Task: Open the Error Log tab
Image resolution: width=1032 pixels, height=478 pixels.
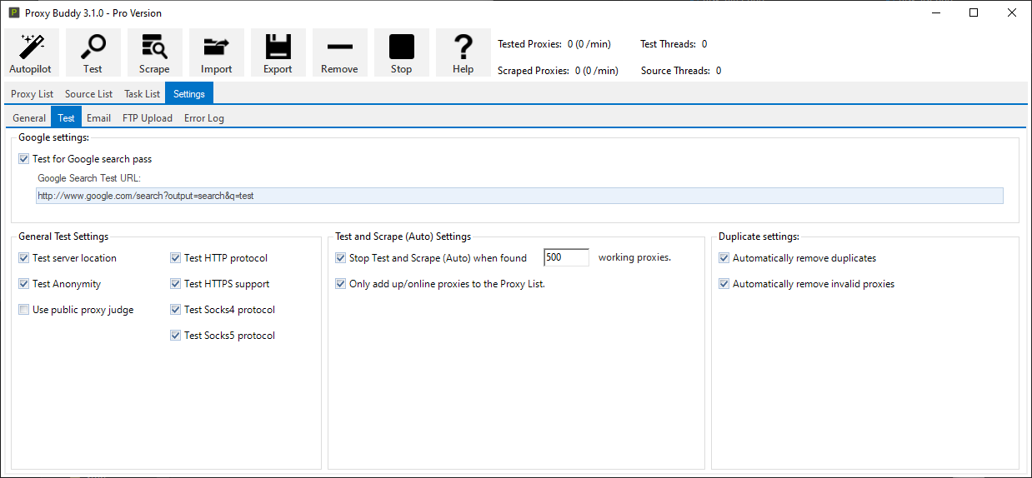Action: (204, 118)
